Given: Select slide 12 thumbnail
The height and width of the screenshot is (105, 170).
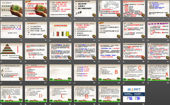Looking at the screenshot, I should 109,30.
